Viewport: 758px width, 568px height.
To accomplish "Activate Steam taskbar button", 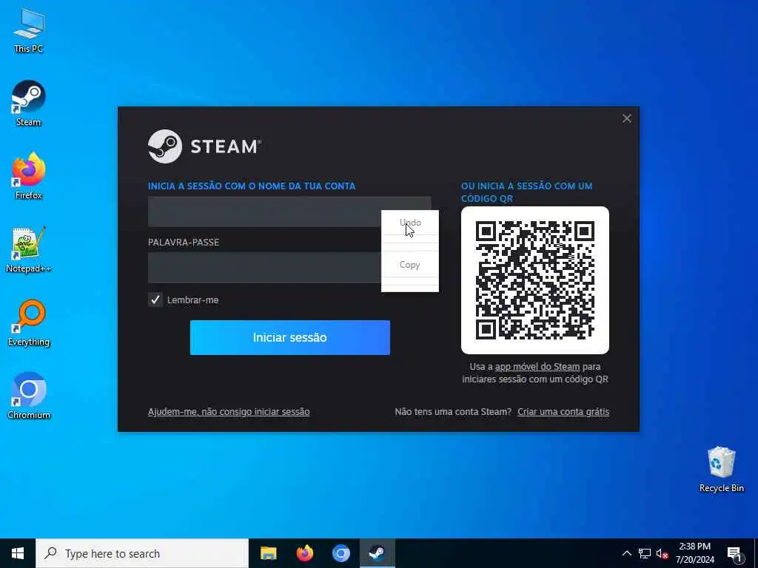I will 377,553.
